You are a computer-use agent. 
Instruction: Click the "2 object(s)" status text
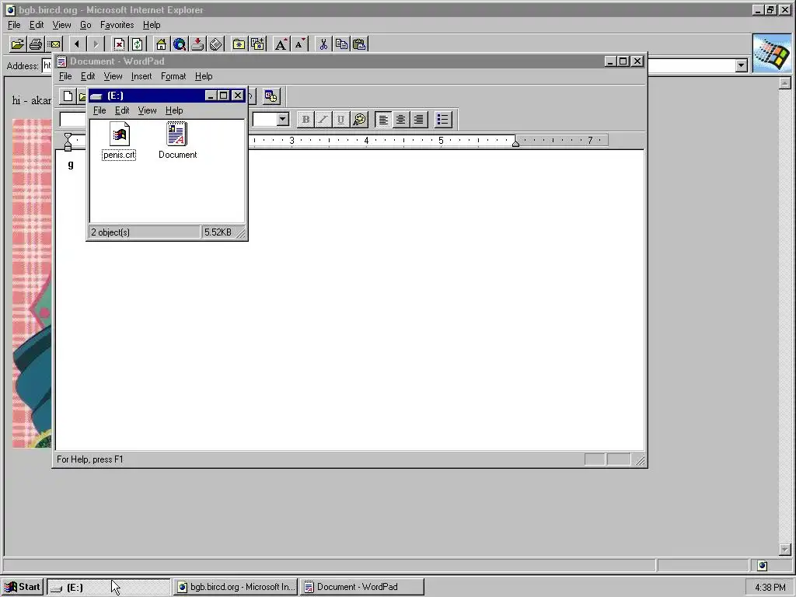pyautogui.click(x=110, y=232)
